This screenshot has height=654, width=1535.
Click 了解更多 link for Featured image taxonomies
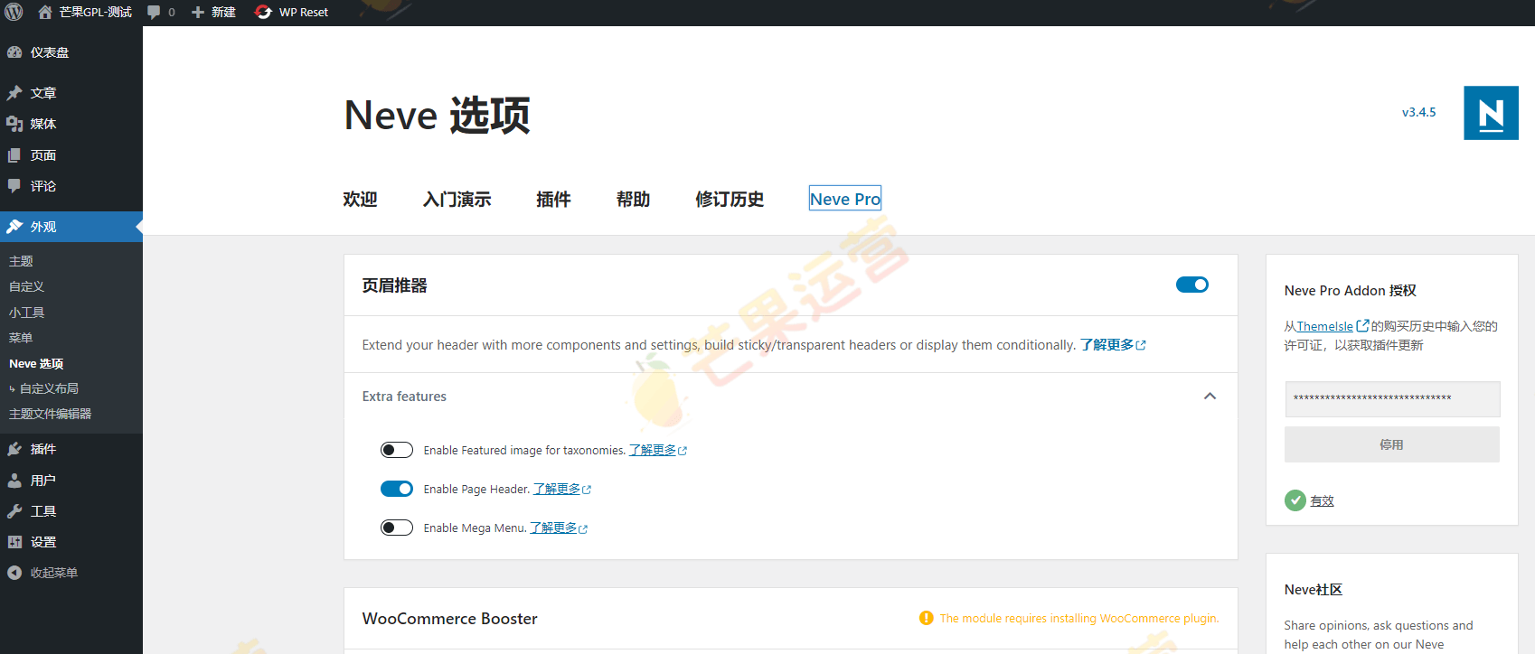658,450
